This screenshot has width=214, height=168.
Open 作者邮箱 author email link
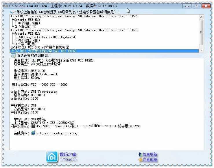pos(150,159)
